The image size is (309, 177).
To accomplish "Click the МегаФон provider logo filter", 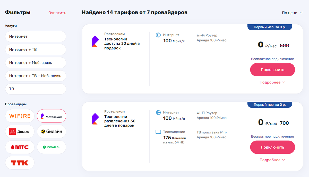I will [51, 147].
